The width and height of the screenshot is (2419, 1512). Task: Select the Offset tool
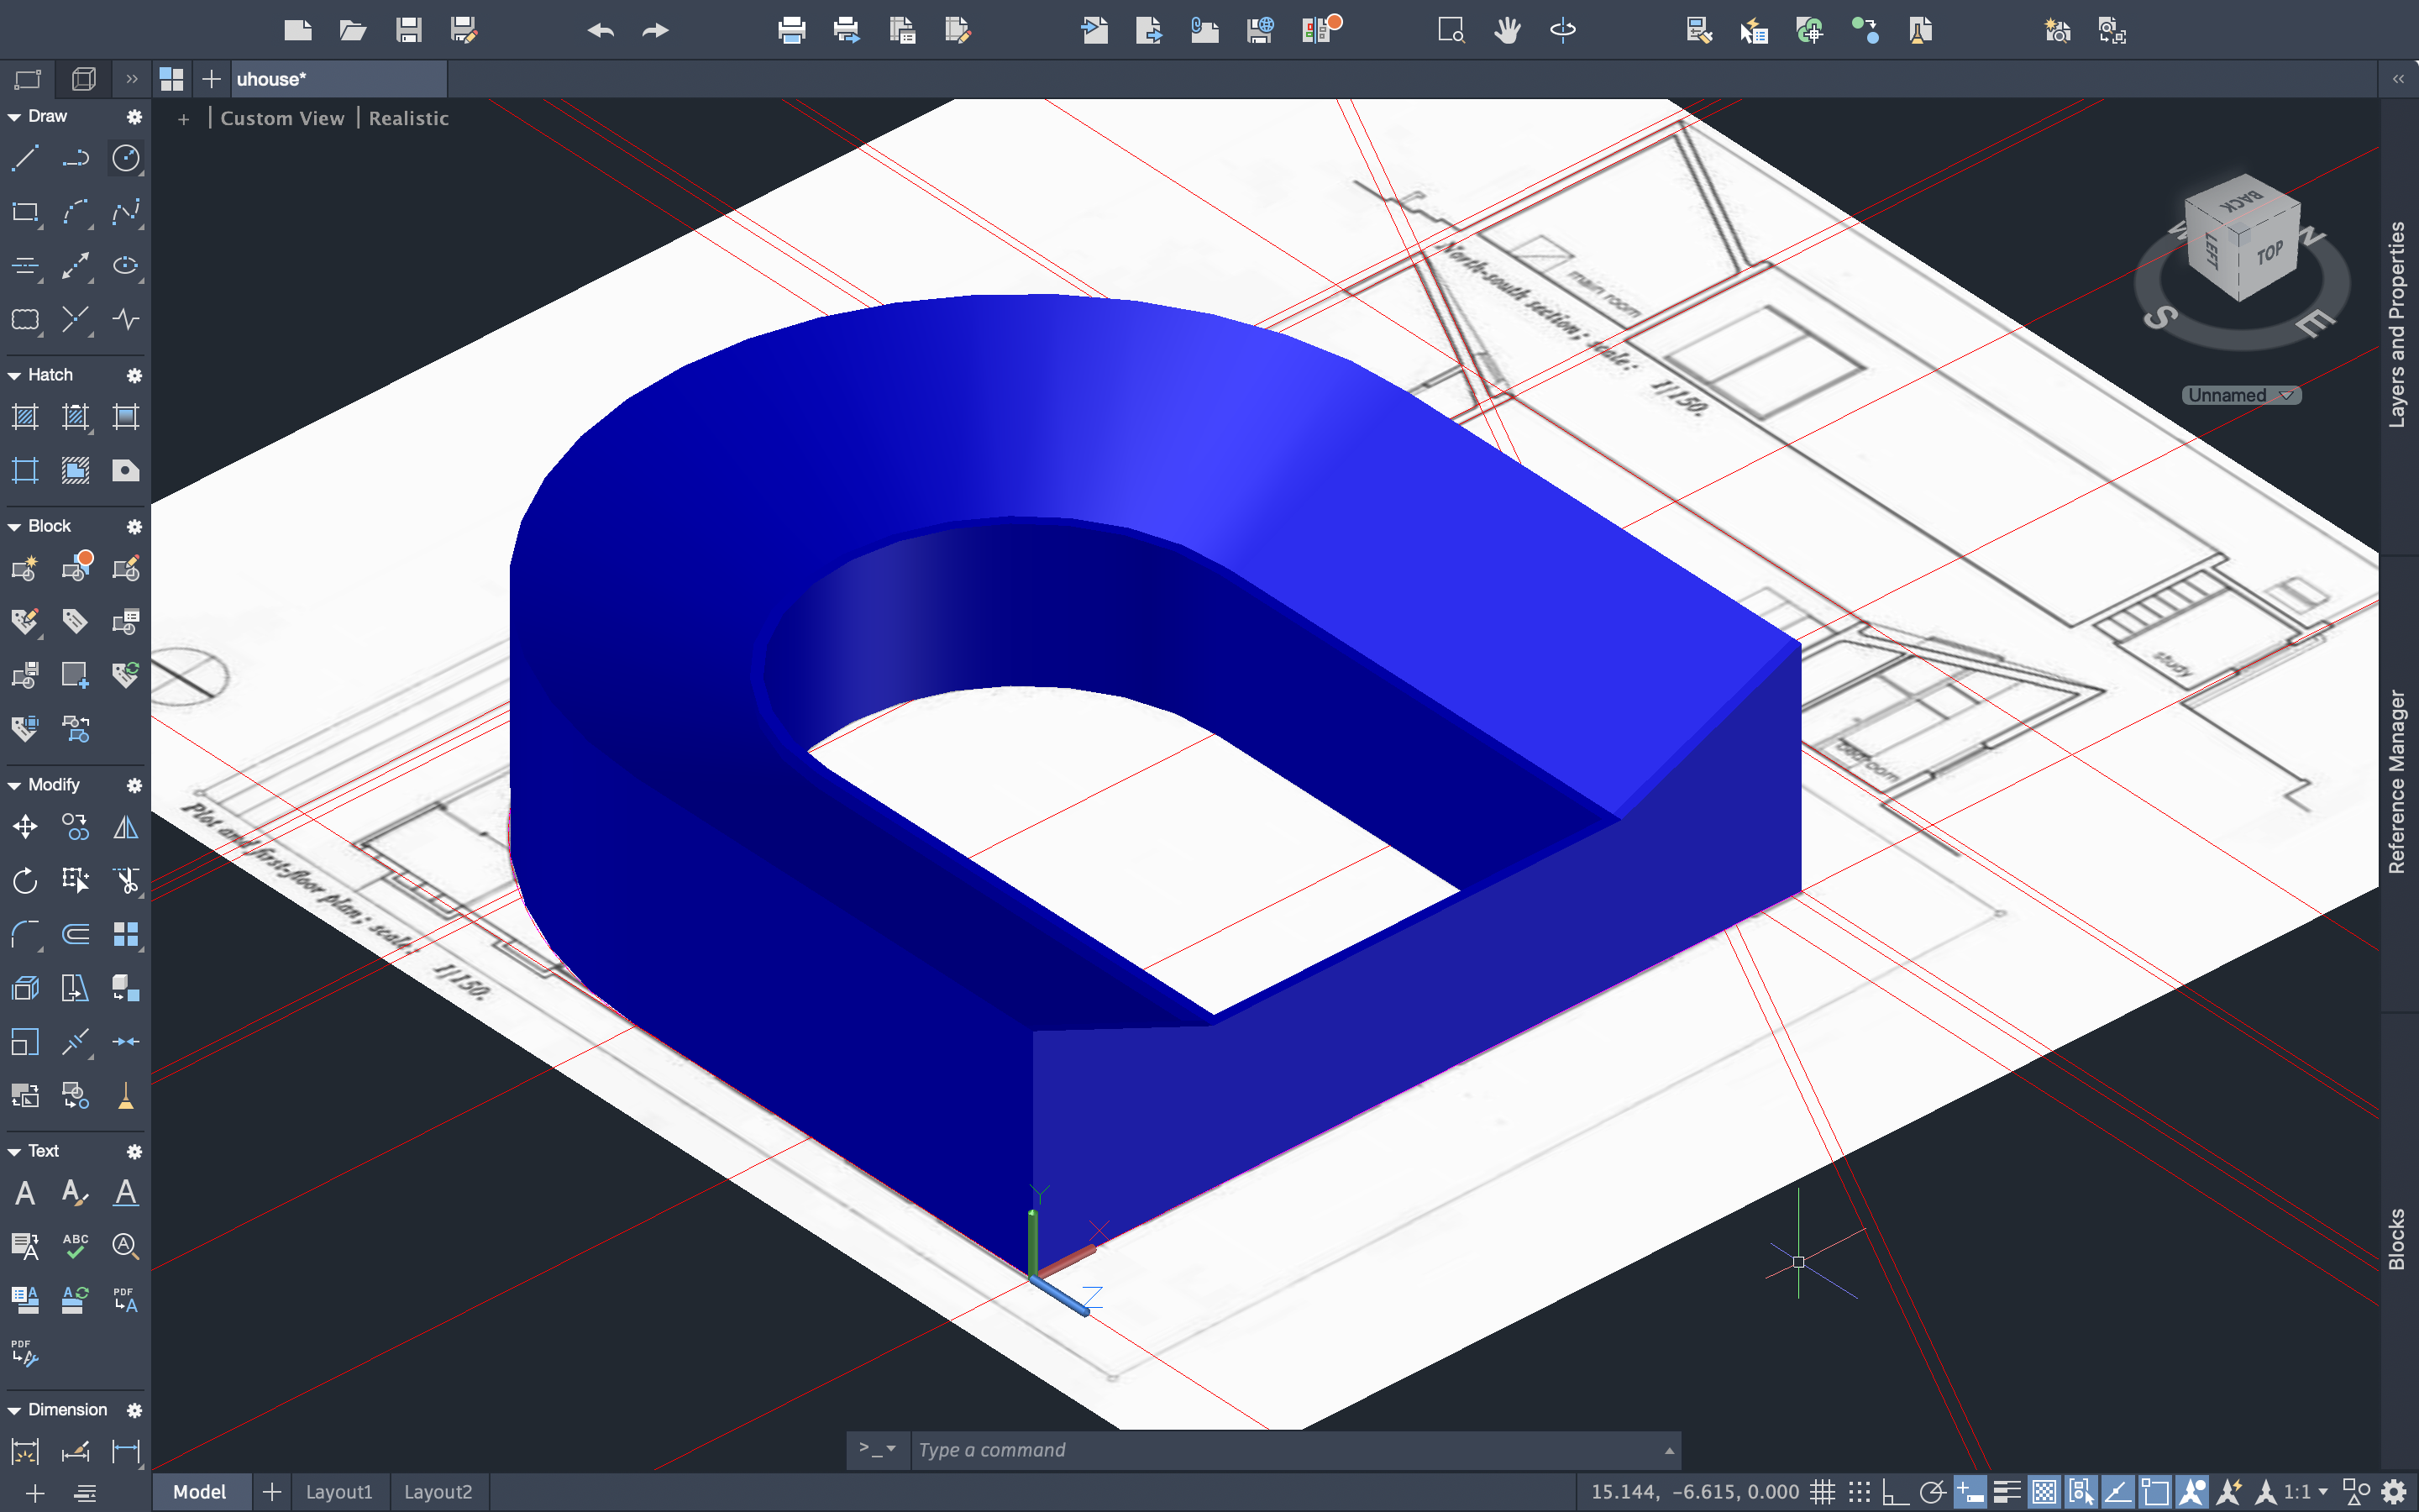coord(75,934)
